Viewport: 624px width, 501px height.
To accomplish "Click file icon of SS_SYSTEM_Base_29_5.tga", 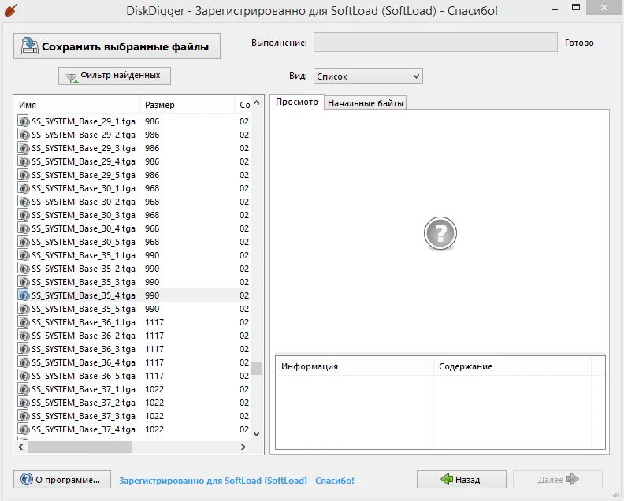I will click(x=24, y=175).
